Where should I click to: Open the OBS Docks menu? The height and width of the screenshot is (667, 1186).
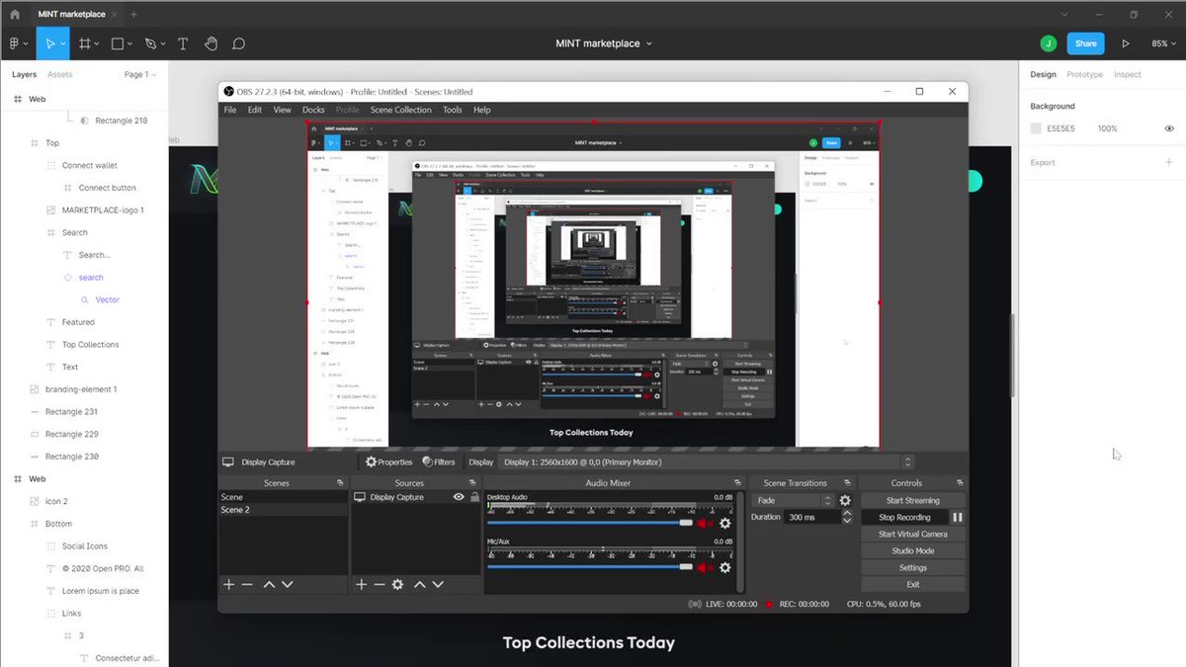[313, 110]
